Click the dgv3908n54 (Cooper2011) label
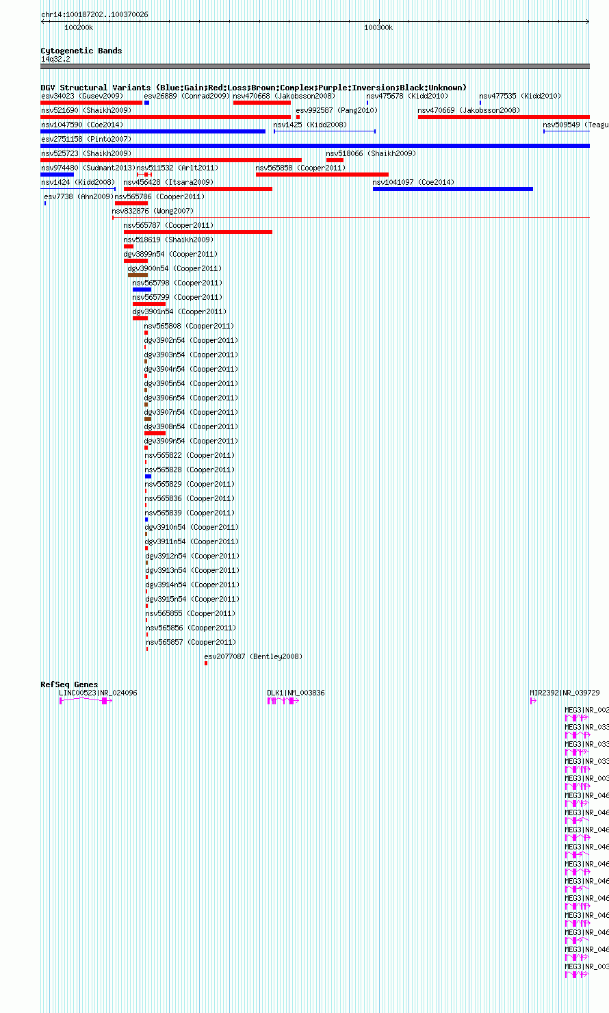 191,426
